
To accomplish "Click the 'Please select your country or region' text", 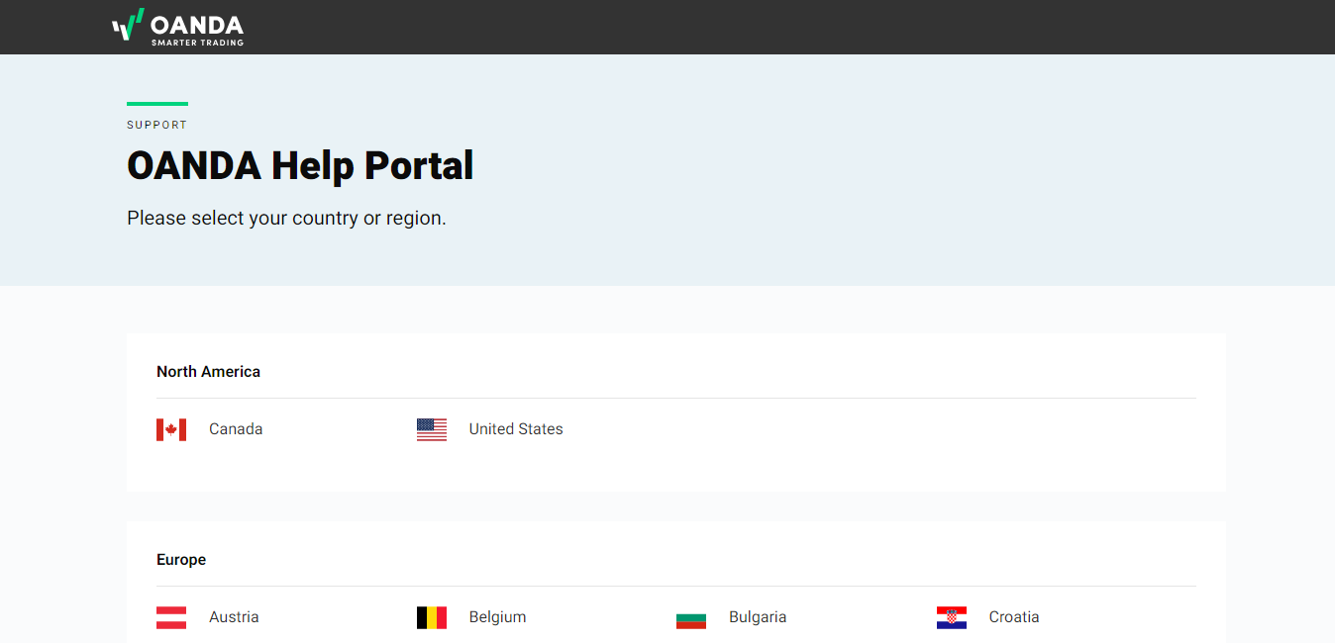I will click(x=286, y=218).
